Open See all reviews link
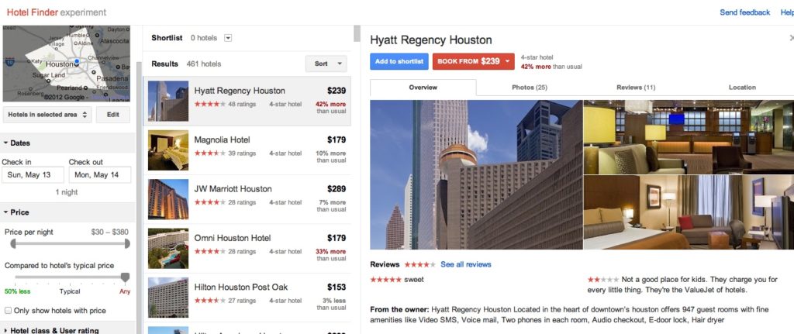Image resolution: width=794 pixels, height=334 pixels. pyautogui.click(x=465, y=264)
